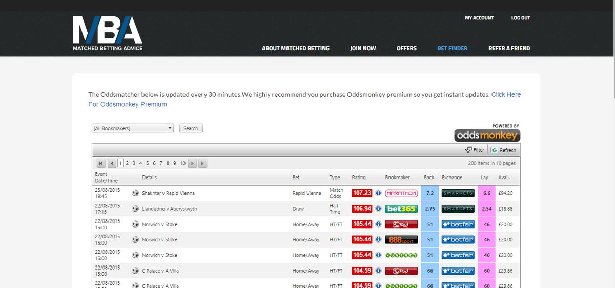Click info icon in Norwich v Stoke Unibet row
The image size is (615, 288).
tap(378, 255)
